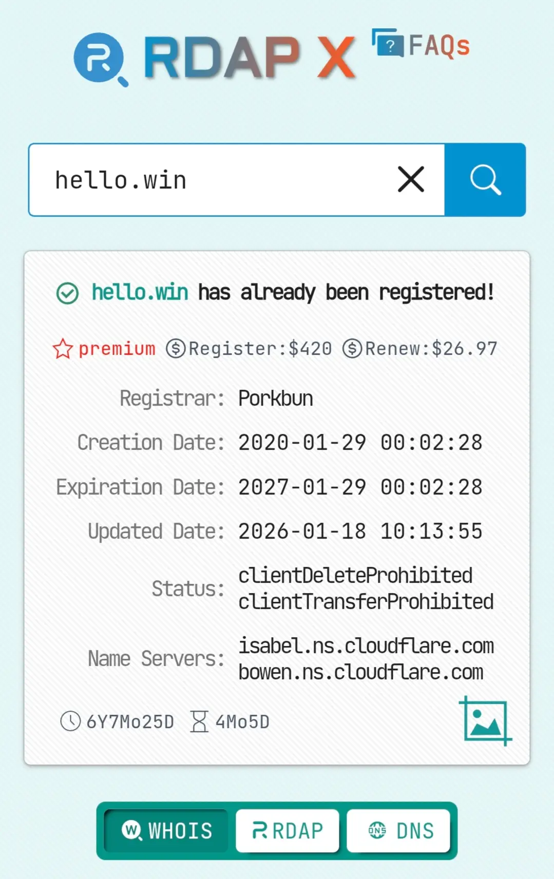Click the clock domain age icon

70,721
